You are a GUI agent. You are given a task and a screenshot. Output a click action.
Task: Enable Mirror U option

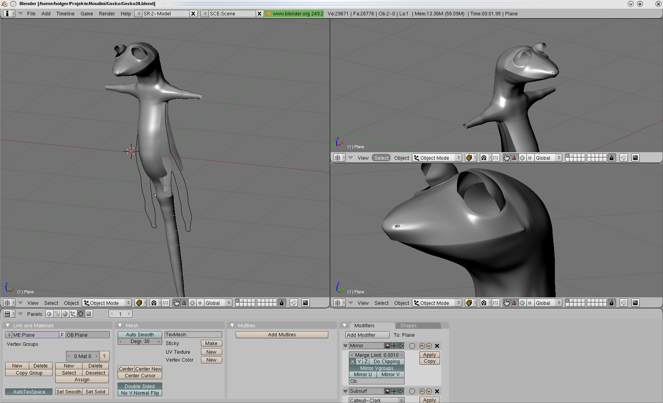pos(363,375)
